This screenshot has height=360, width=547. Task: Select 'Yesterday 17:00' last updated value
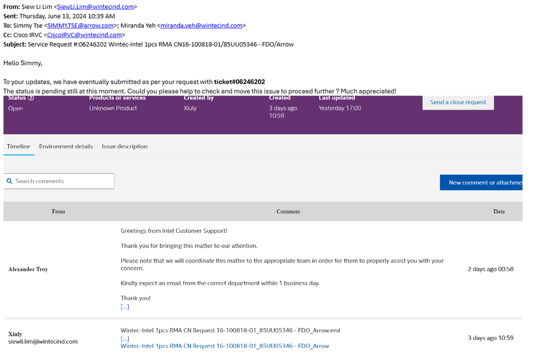(x=340, y=108)
